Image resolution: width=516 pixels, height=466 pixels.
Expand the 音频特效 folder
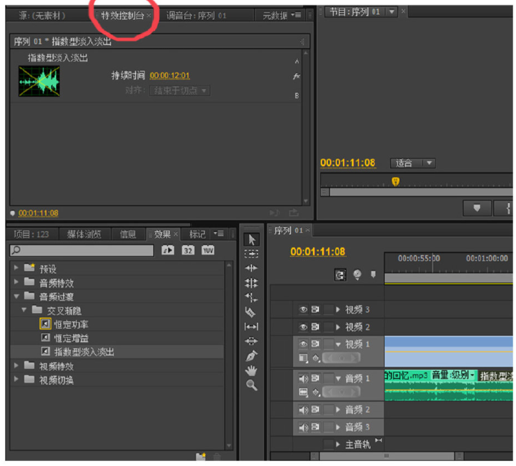16,283
